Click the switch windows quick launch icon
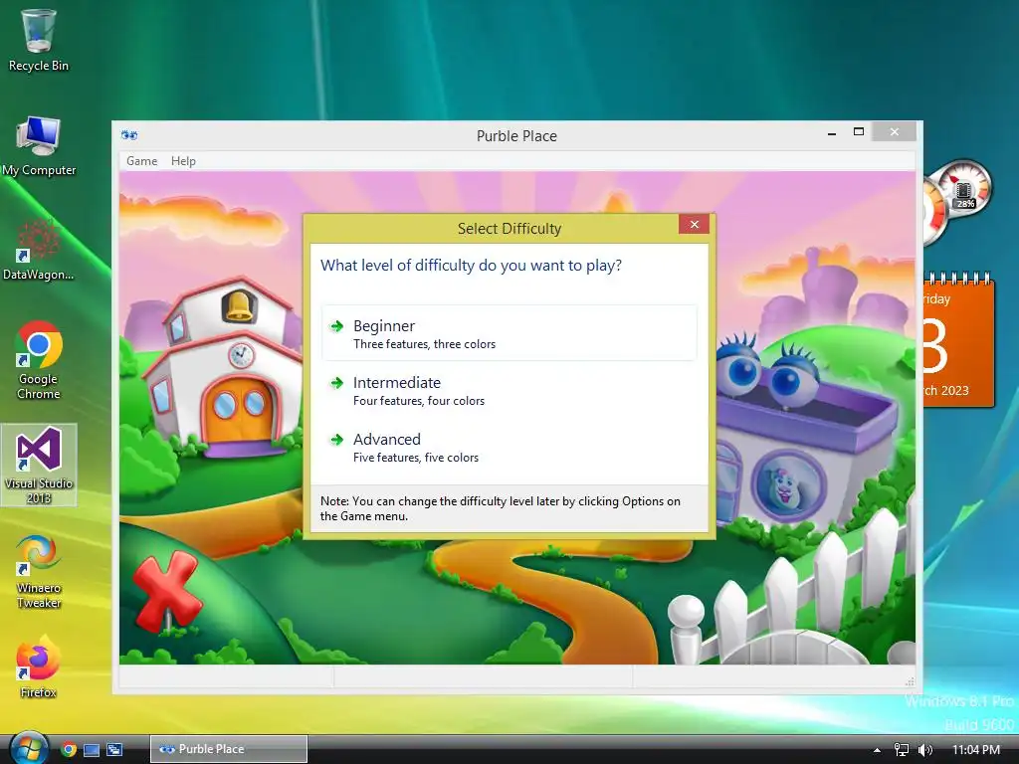Image resolution: width=1019 pixels, height=764 pixels. point(114,750)
